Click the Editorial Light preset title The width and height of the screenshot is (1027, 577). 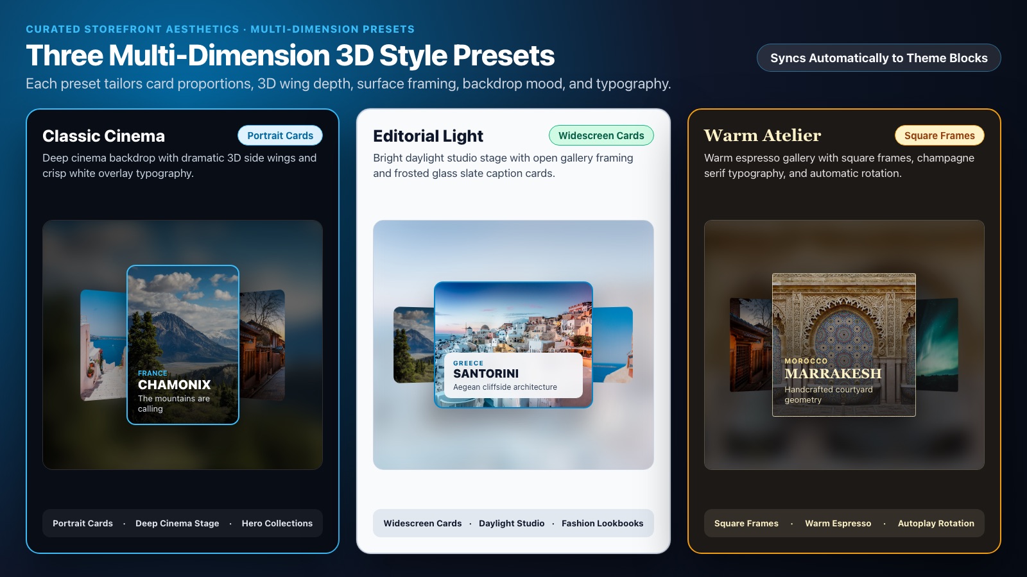pyautogui.click(x=428, y=136)
